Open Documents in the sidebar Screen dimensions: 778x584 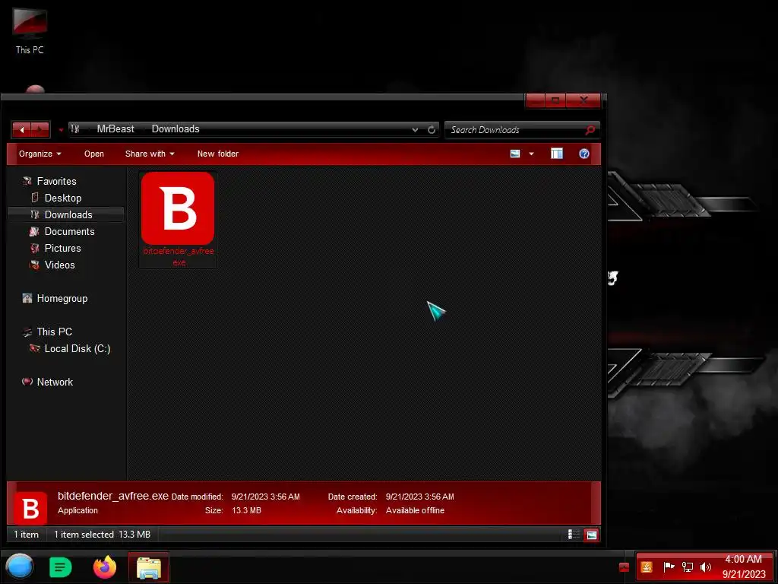[x=69, y=231]
